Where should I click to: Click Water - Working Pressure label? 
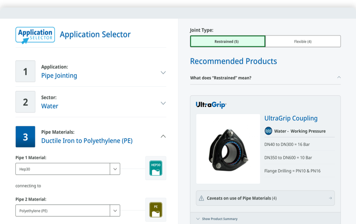tap(300, 131)
